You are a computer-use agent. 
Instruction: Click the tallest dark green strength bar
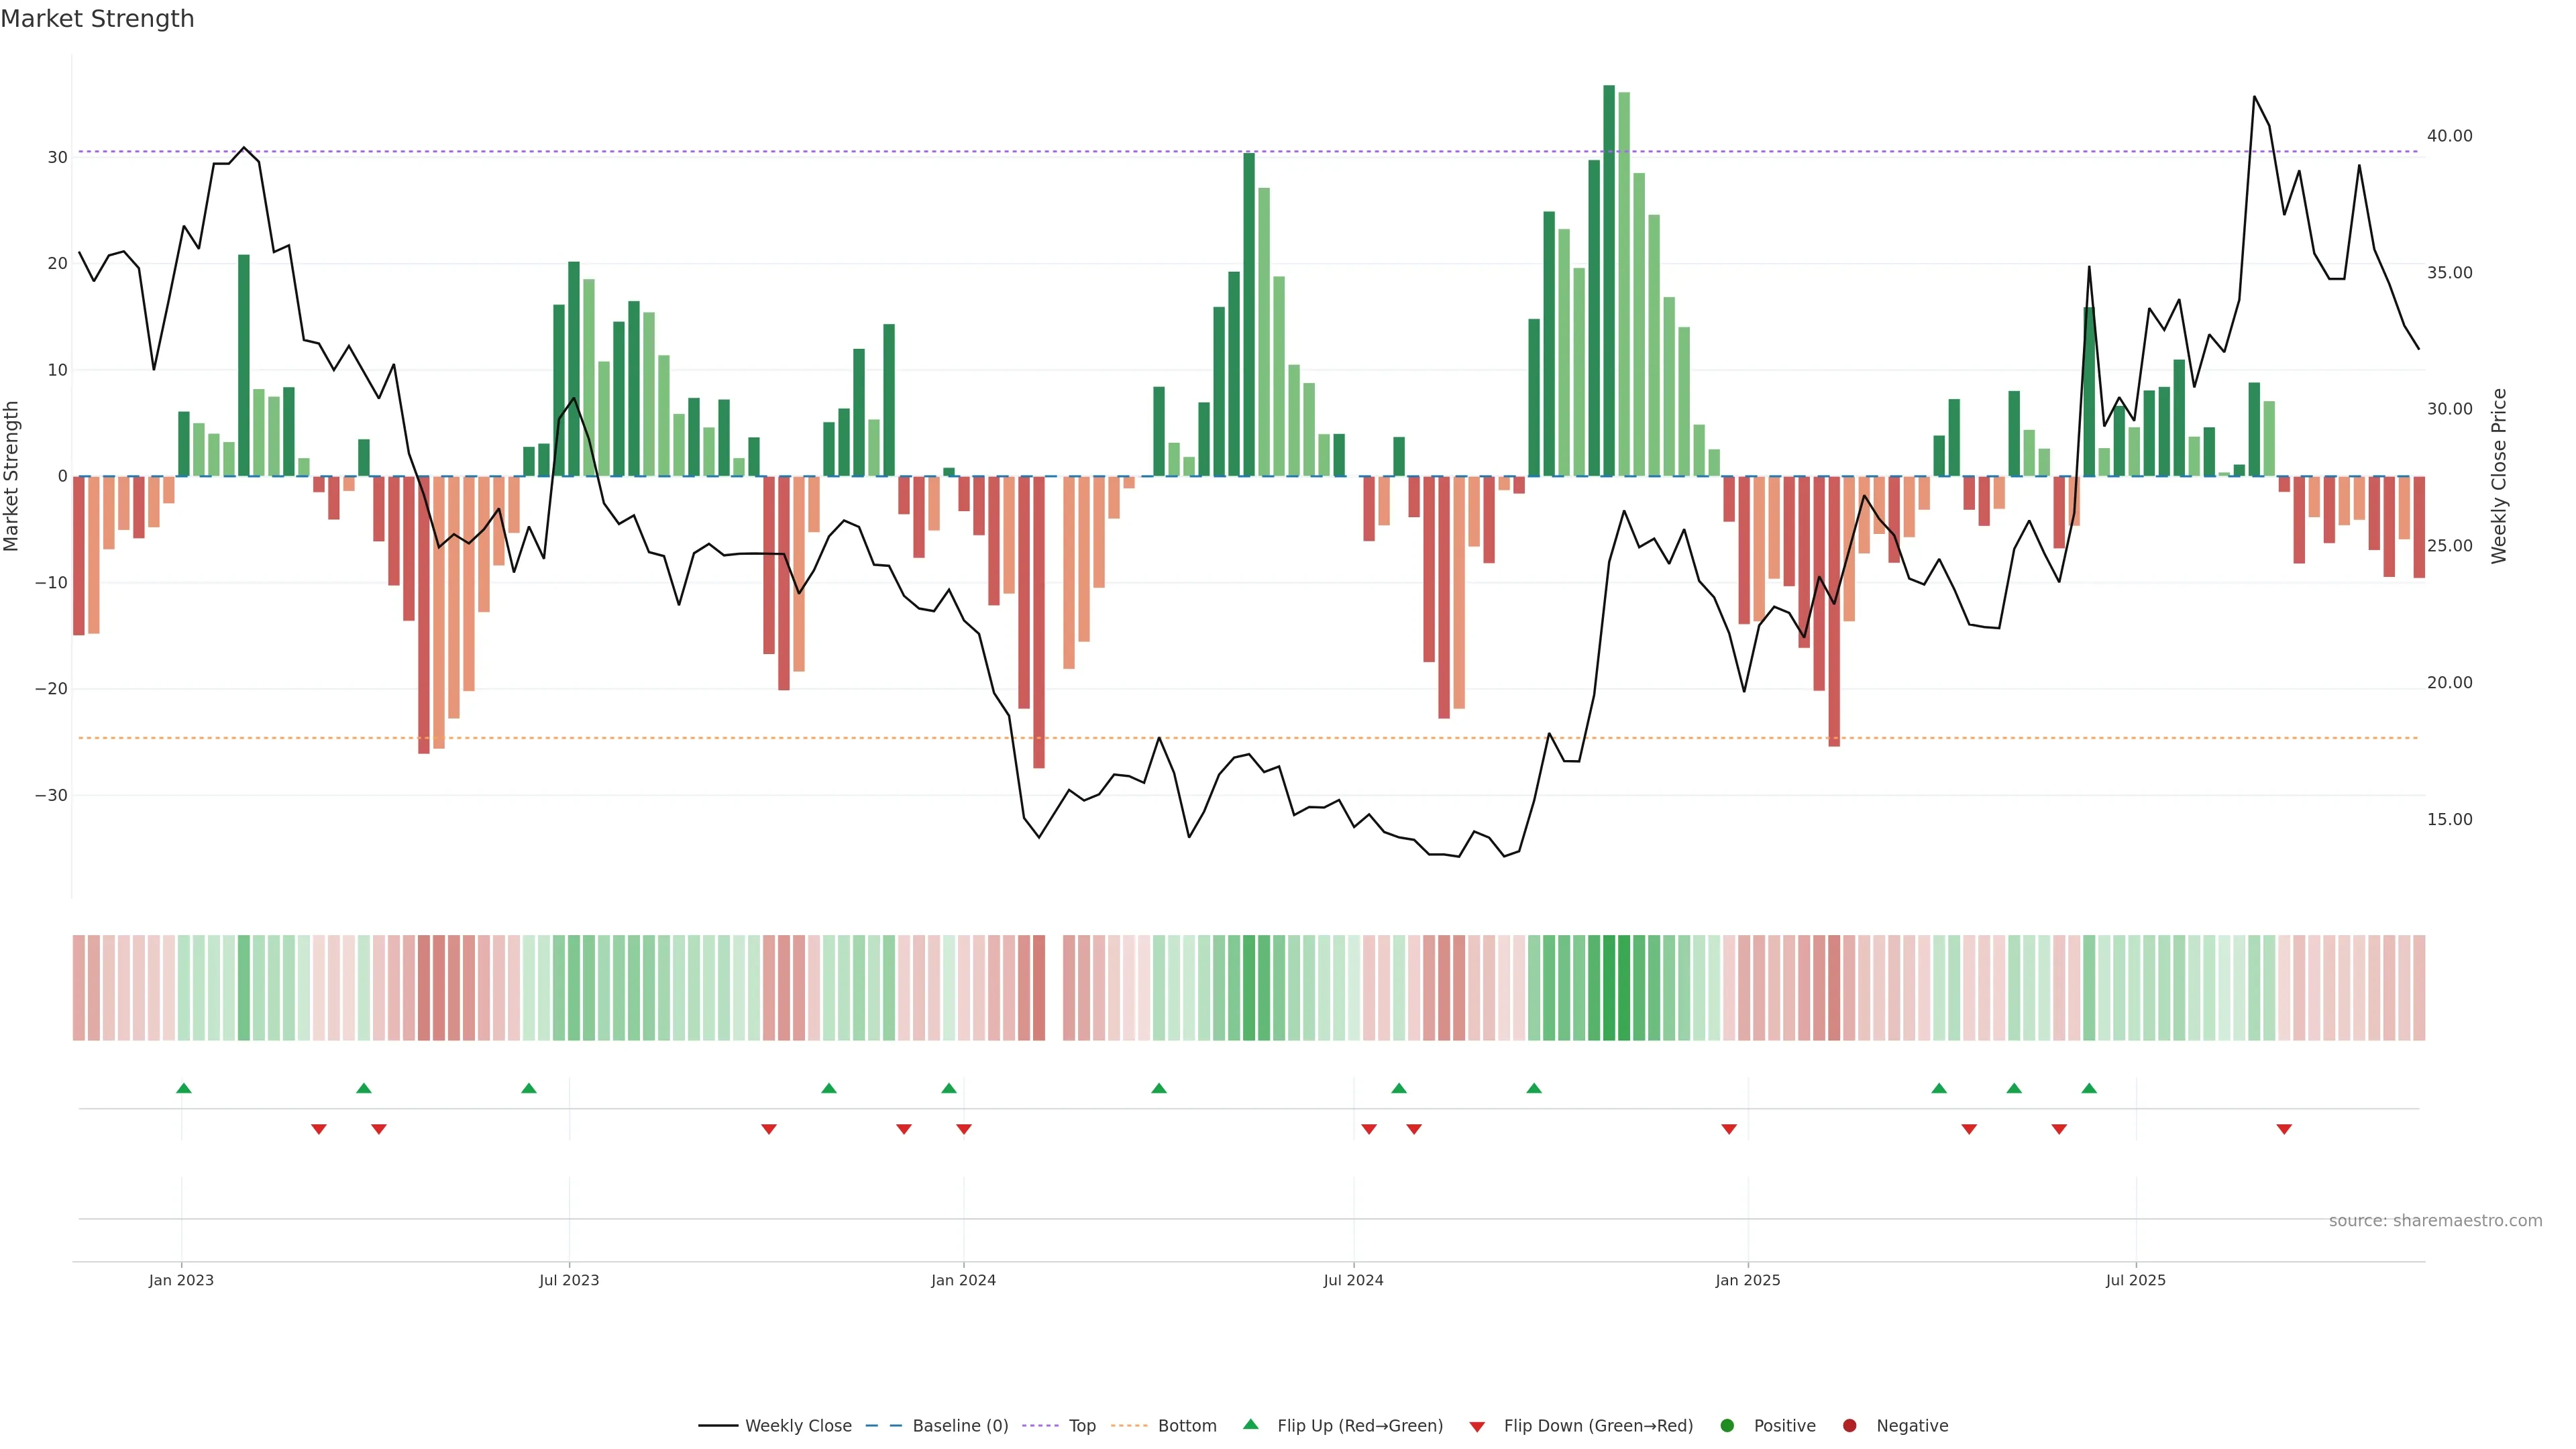tap(1609, 280)
